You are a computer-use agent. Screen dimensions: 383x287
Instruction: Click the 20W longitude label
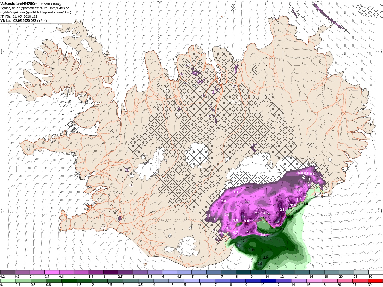pyautogui.click(x=159, y=1)
